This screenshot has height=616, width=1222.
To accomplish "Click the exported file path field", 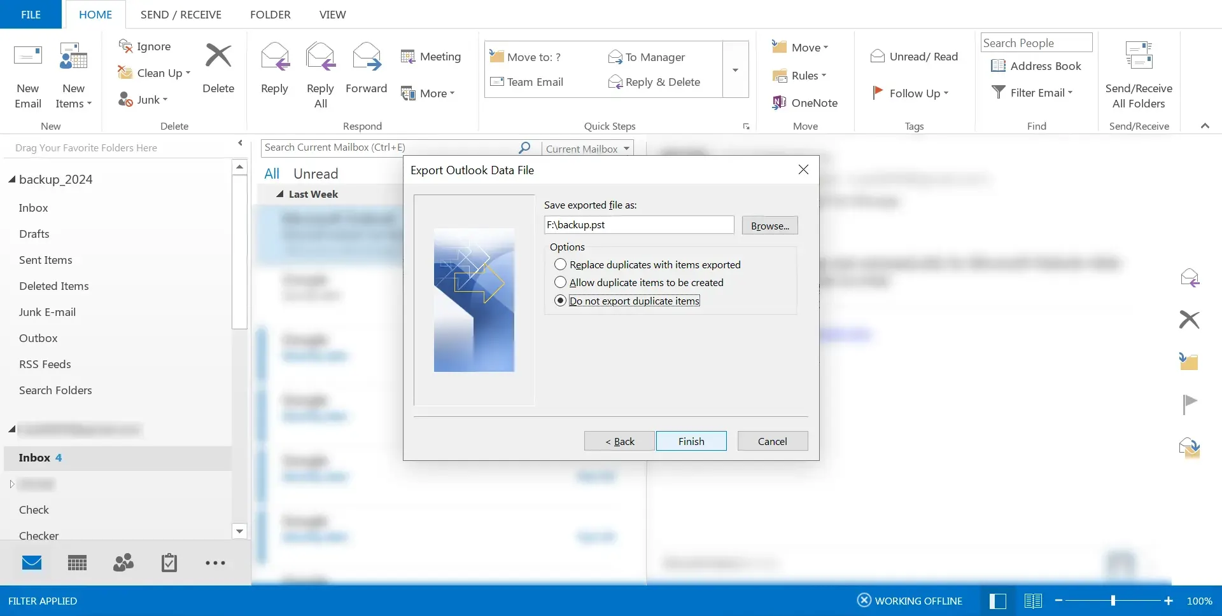I will point(639,224).
